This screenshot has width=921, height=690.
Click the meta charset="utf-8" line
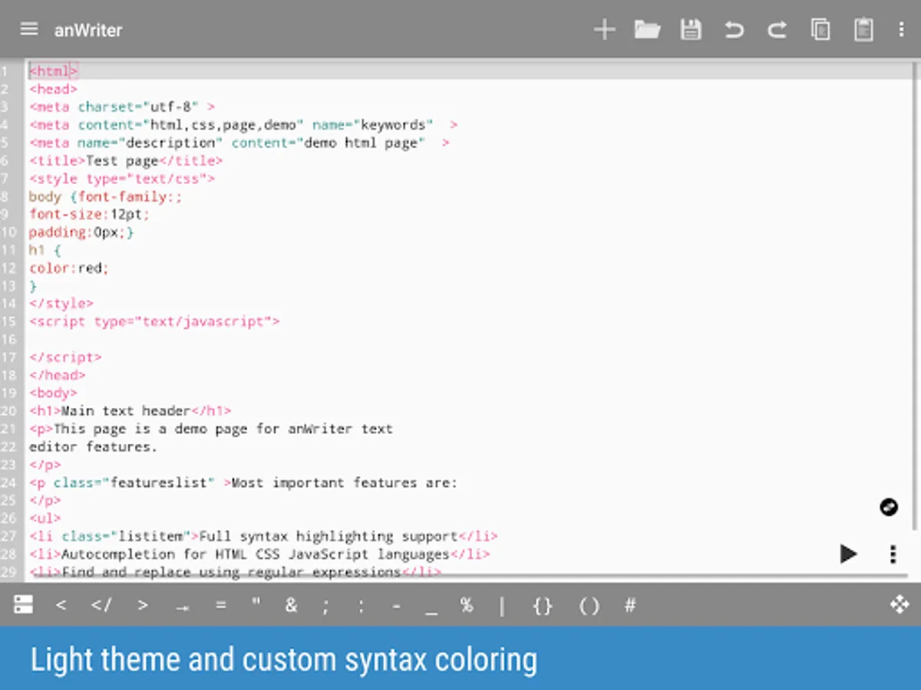122,107
